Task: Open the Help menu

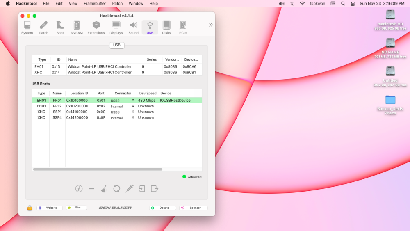Action: (153, 3)
